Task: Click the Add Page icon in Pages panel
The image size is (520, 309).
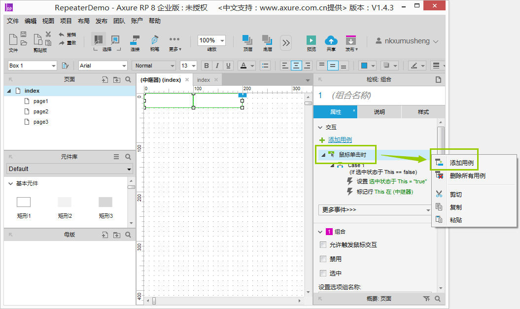Action: 105,79
